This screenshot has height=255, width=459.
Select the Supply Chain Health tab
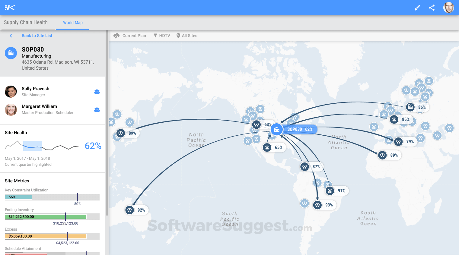tap(26, 22)
